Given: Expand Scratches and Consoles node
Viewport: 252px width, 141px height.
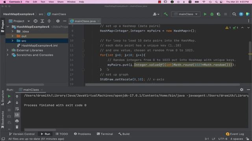Looking at the screenshot, I should (x=8, y=55).
